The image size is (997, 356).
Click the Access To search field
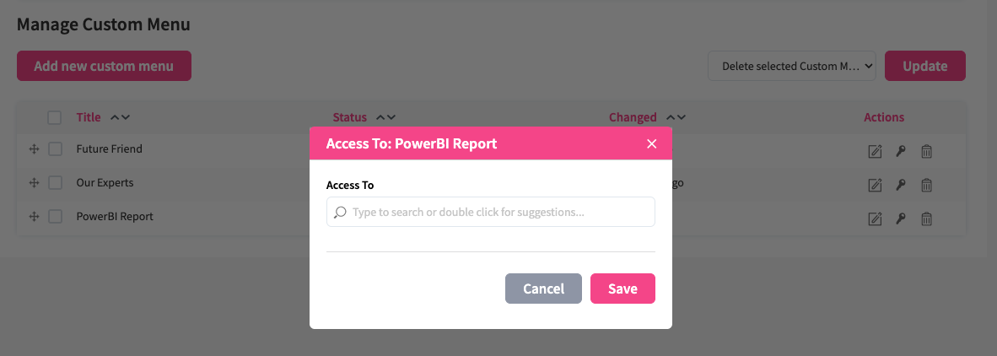tap(491, 212)
